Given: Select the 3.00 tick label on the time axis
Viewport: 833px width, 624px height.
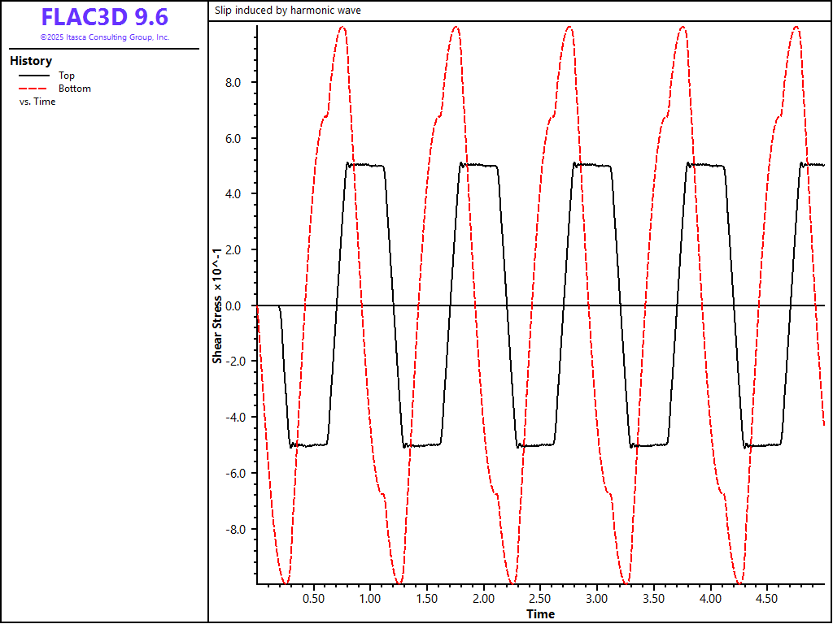Looking at the screenshot, I should coord(597,598).
